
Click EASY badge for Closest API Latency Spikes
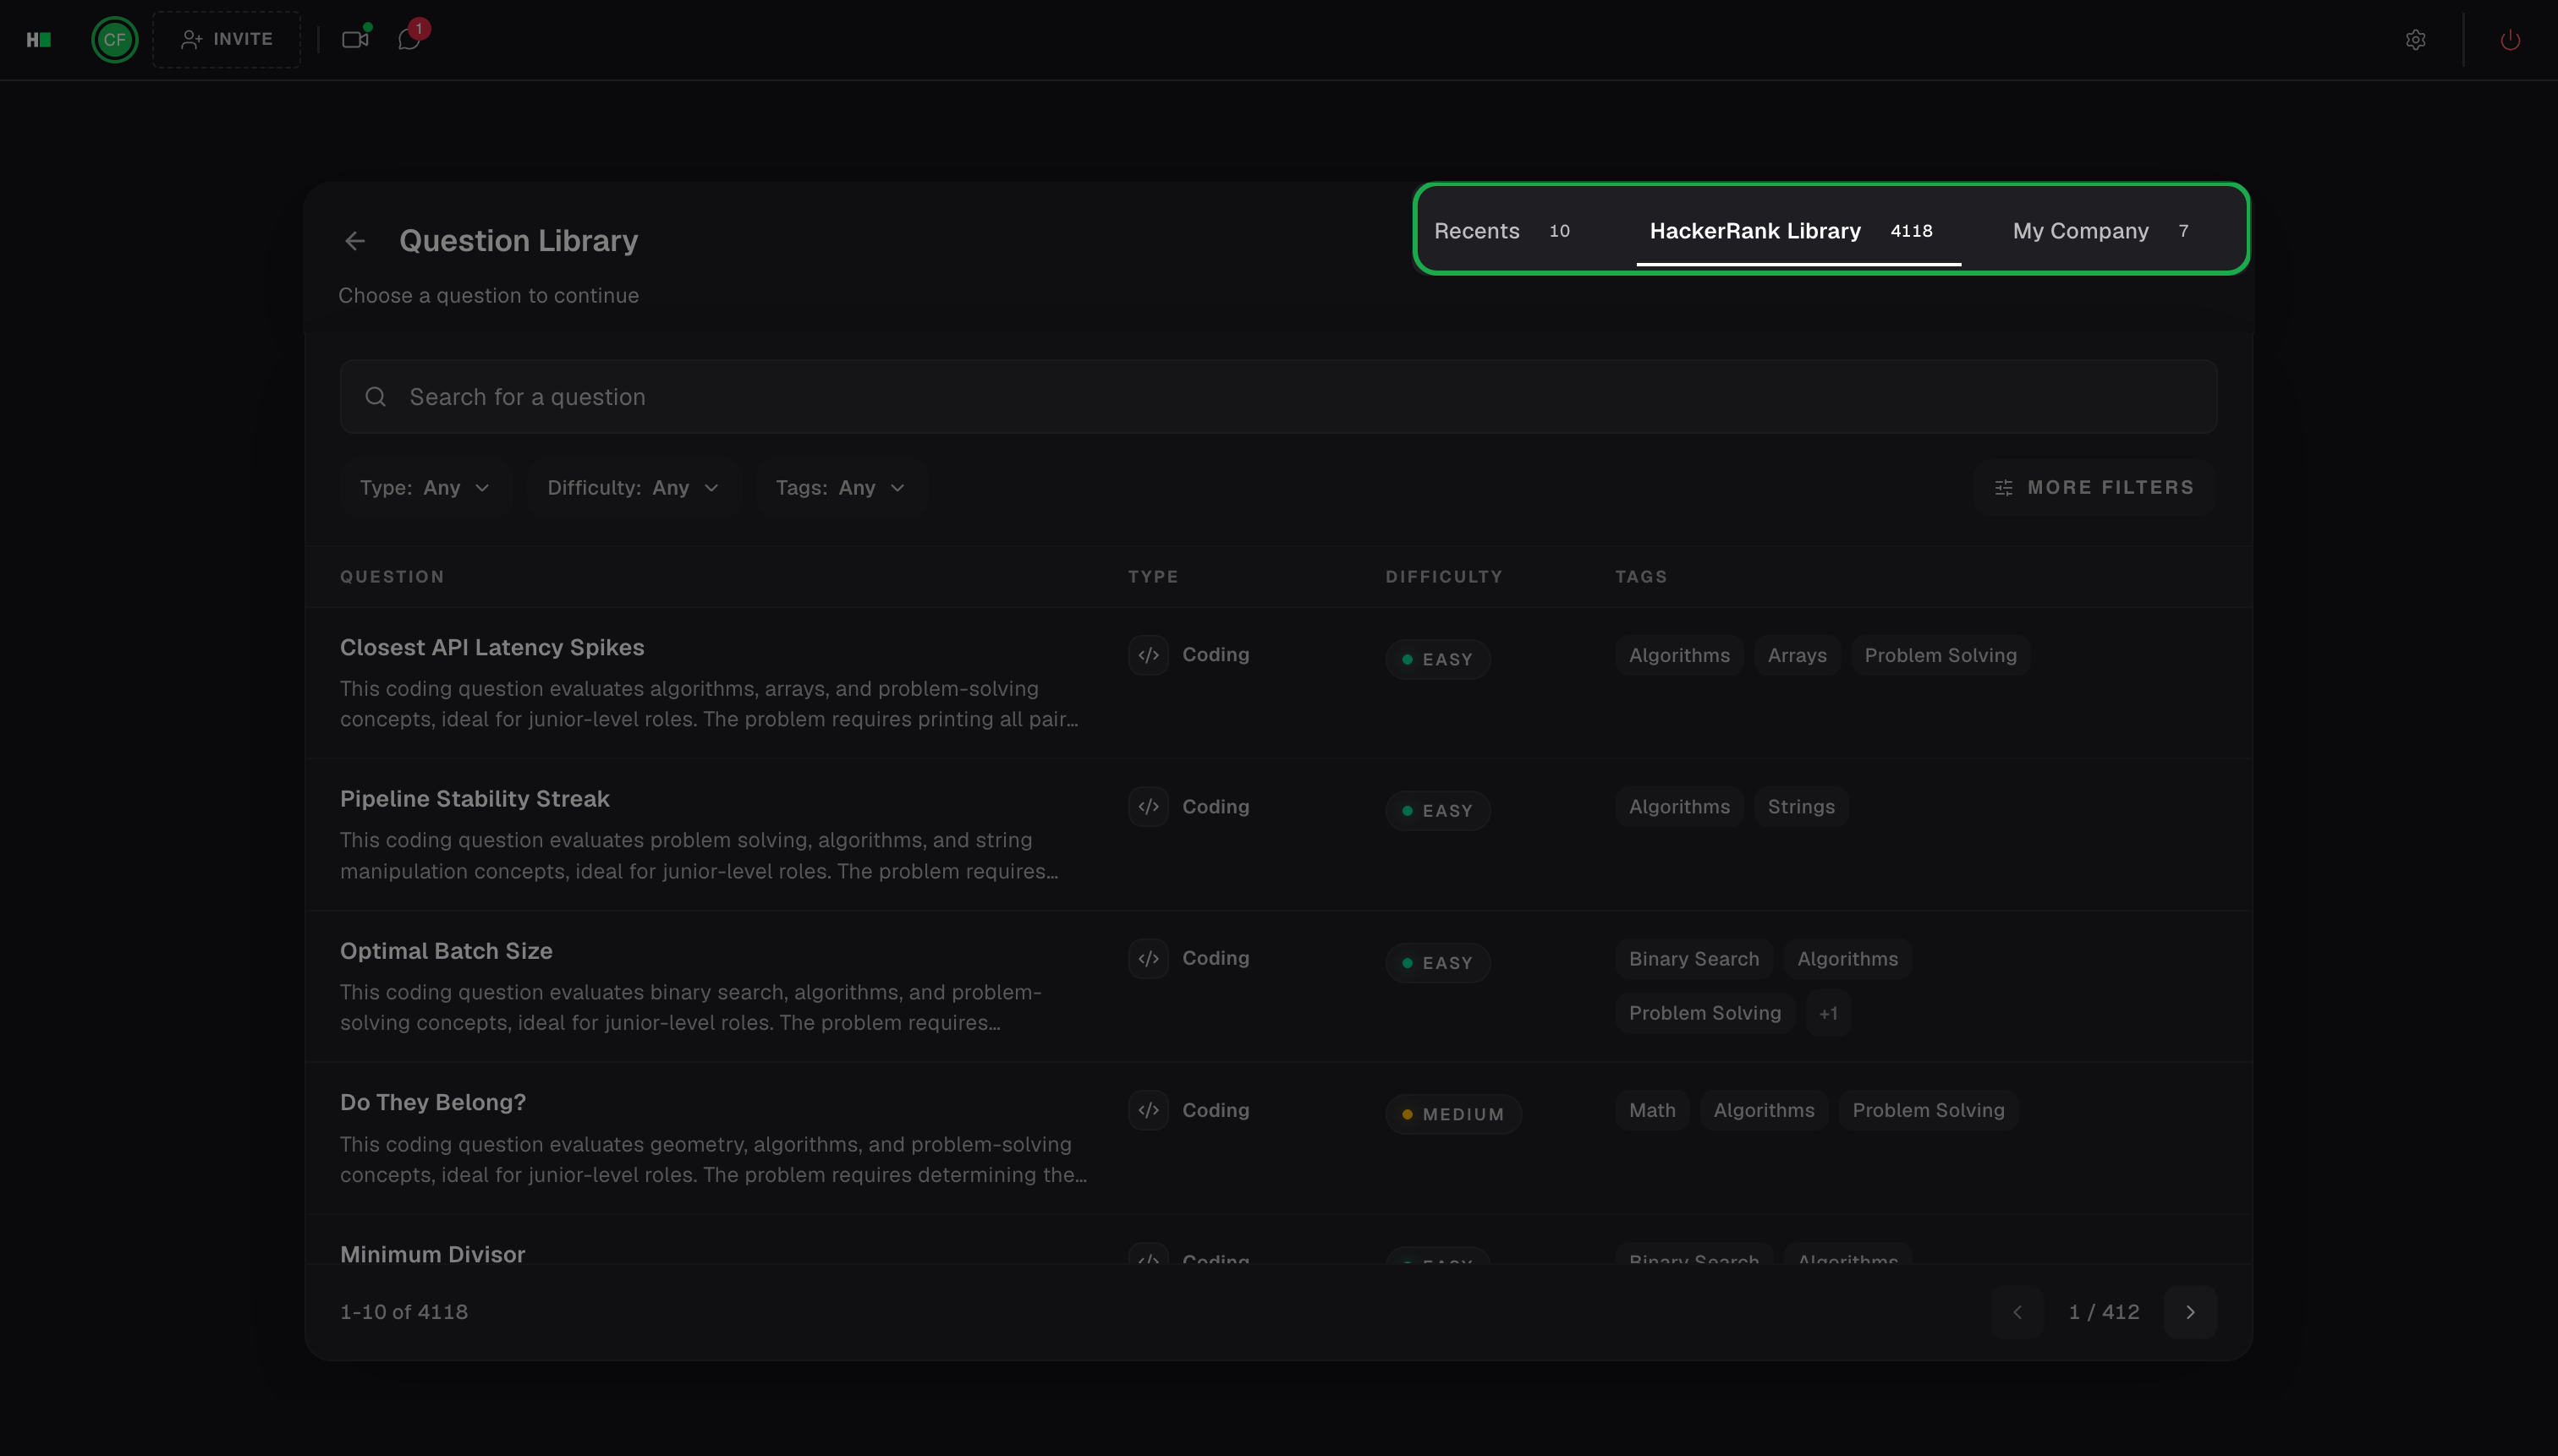[1437, 660]
